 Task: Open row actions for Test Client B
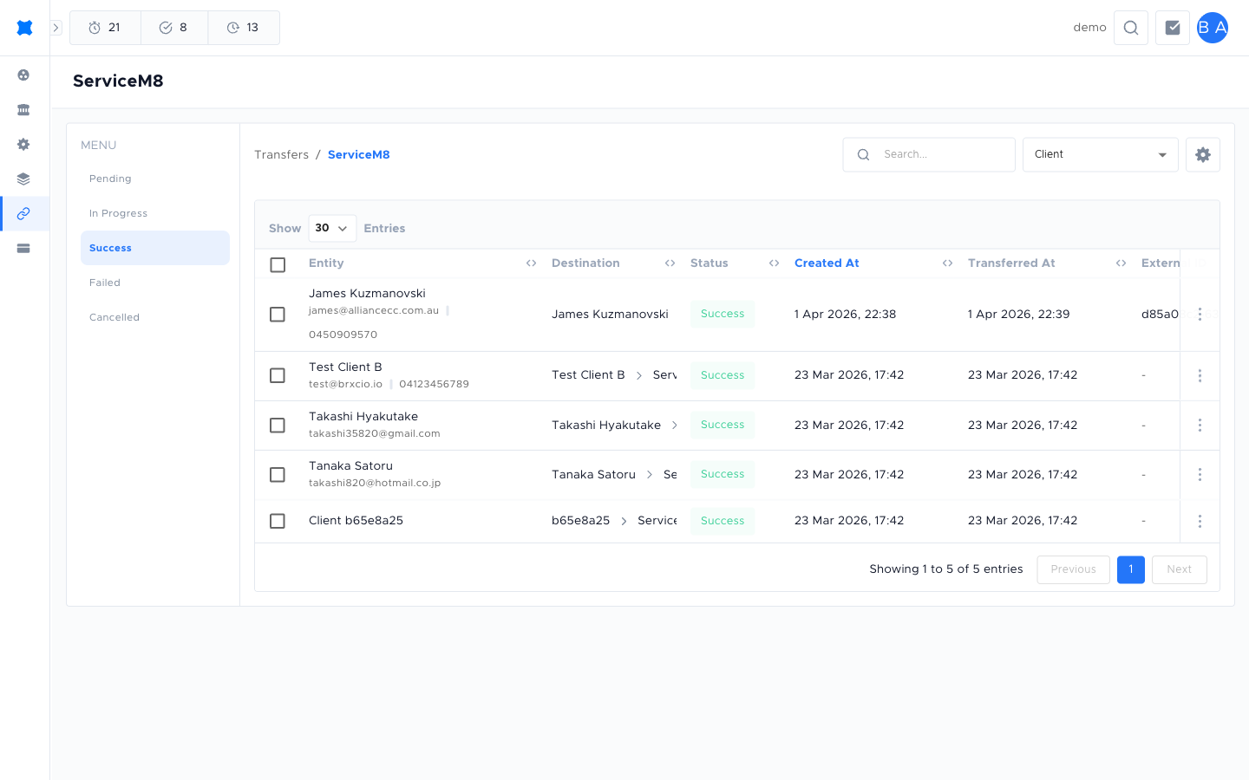(x=1200, y=375)
